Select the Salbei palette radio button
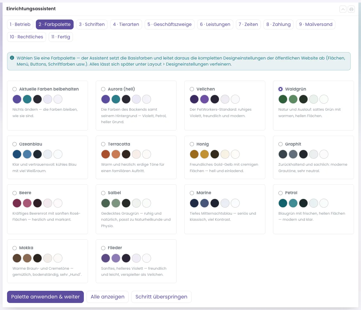Screen dimensions: 361x310 click(x=103, y=193)
